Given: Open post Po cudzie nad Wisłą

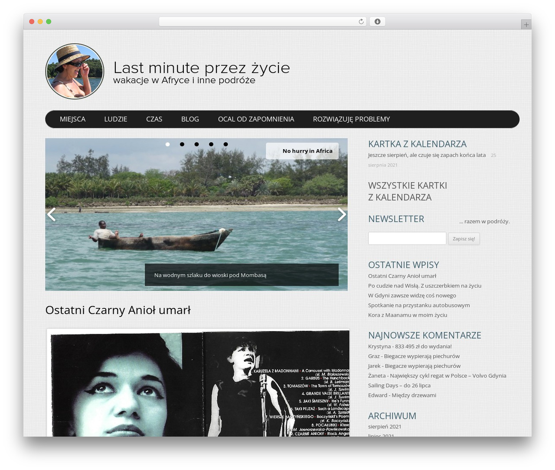Looking at the screenshot, I should 424,286.
